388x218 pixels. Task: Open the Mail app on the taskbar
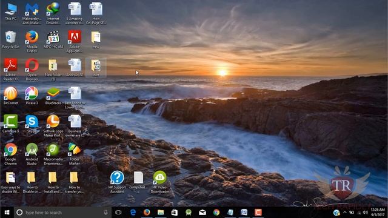(202, 213)
